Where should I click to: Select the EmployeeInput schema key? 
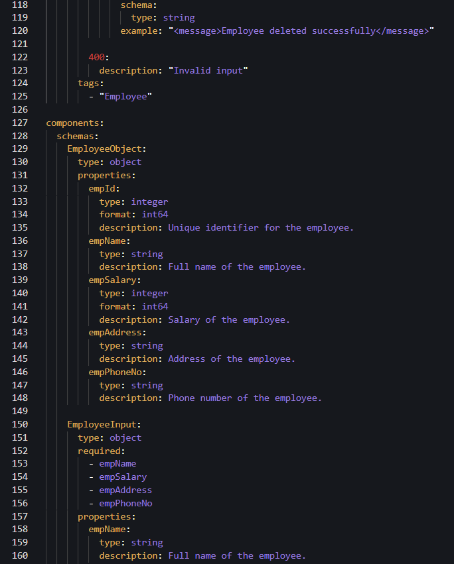[102, 424]
